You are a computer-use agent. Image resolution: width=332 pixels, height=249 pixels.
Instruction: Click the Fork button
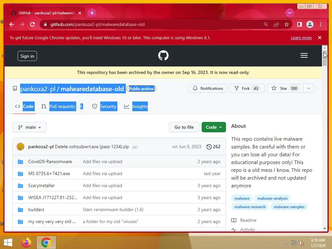(247, 88)
